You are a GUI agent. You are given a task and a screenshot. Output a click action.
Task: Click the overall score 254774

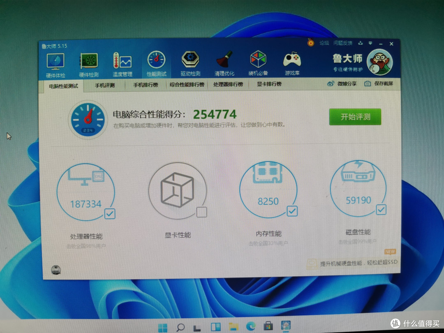(x=215, y=114)
